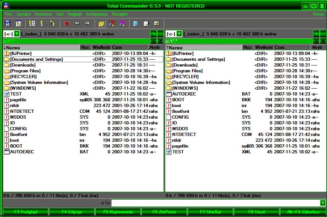Viewport: 327px width, 217px height.
Task: Open the Sieć menu
Action: (x=60, y=14)
